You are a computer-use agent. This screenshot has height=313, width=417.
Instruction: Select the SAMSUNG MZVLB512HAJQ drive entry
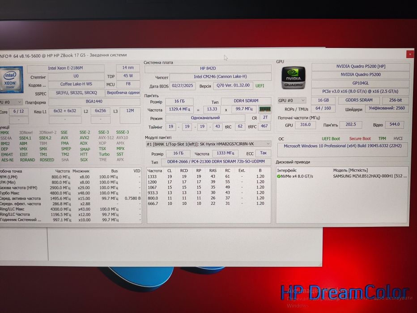tap(370, 176)
